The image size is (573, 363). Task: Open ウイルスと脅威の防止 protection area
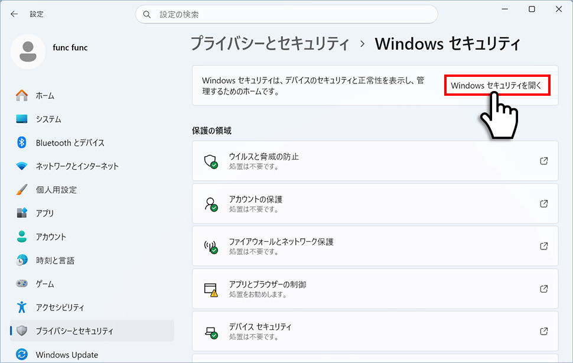[375, 161]
